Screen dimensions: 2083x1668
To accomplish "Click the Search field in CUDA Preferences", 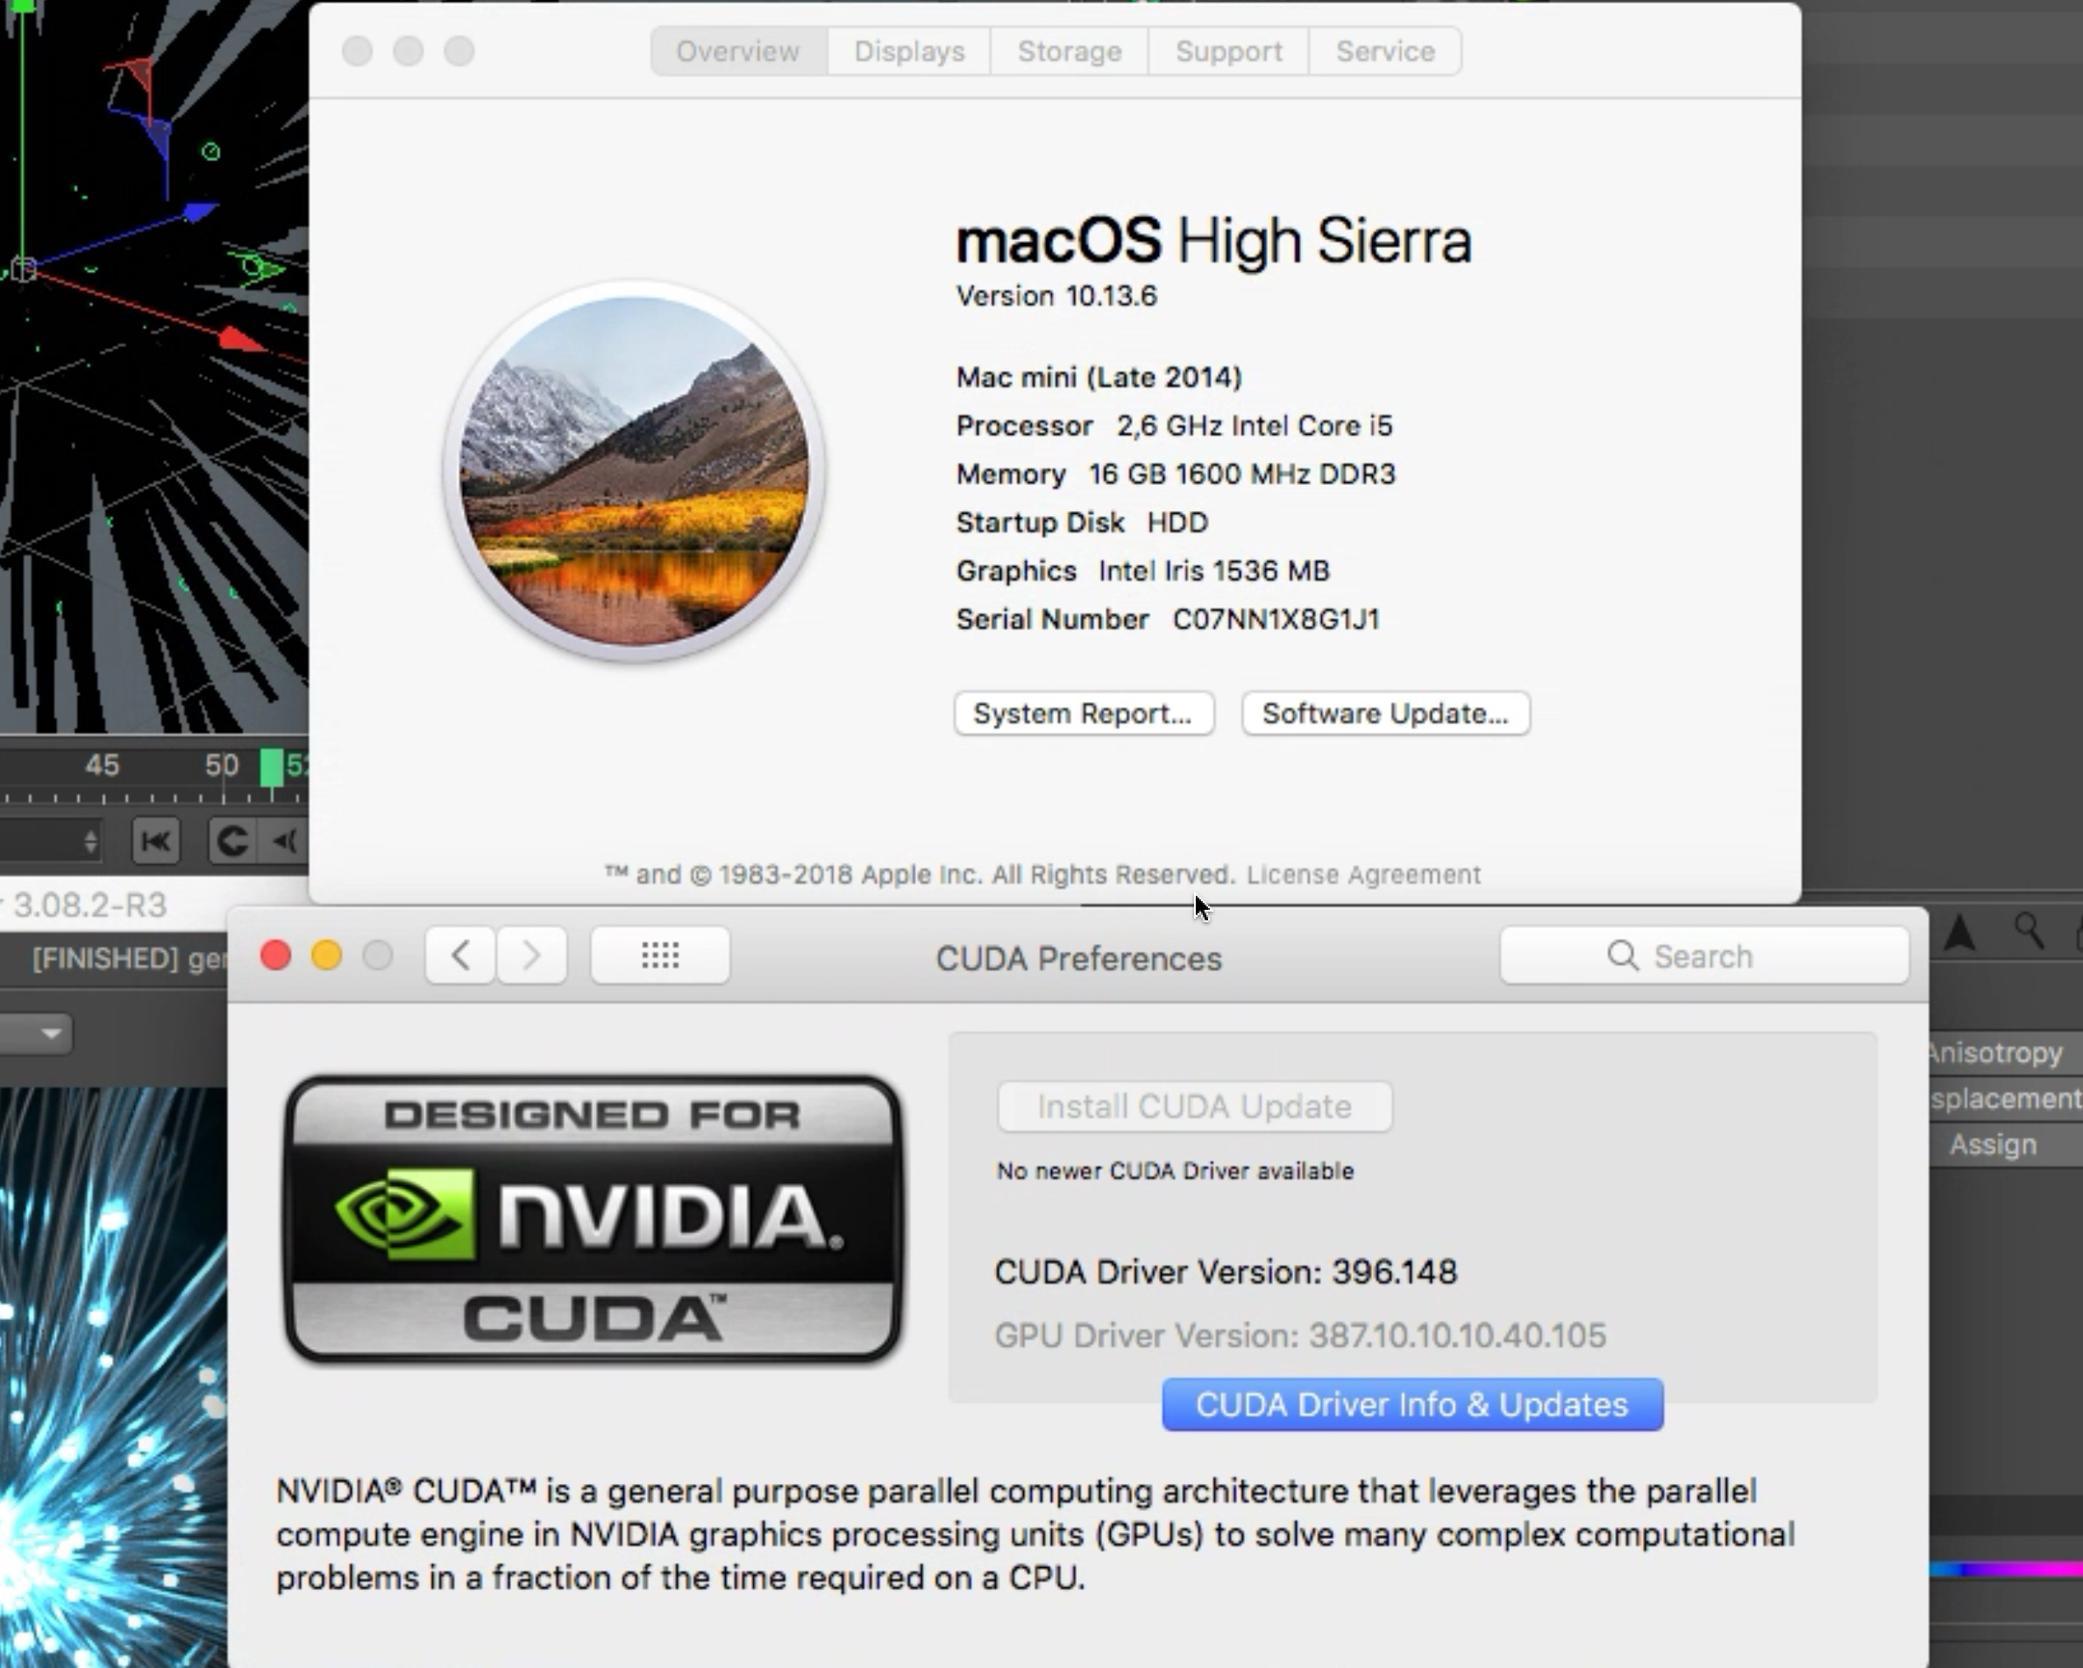I will (x=1704, y=956).
